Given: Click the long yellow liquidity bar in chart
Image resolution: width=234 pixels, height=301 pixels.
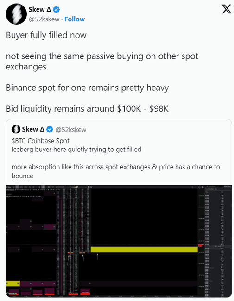Looking at the screenshot, I should [x=144, y=249].
